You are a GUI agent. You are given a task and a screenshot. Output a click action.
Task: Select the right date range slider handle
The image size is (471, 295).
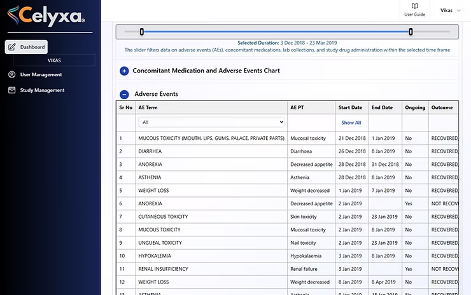(411, 32)
